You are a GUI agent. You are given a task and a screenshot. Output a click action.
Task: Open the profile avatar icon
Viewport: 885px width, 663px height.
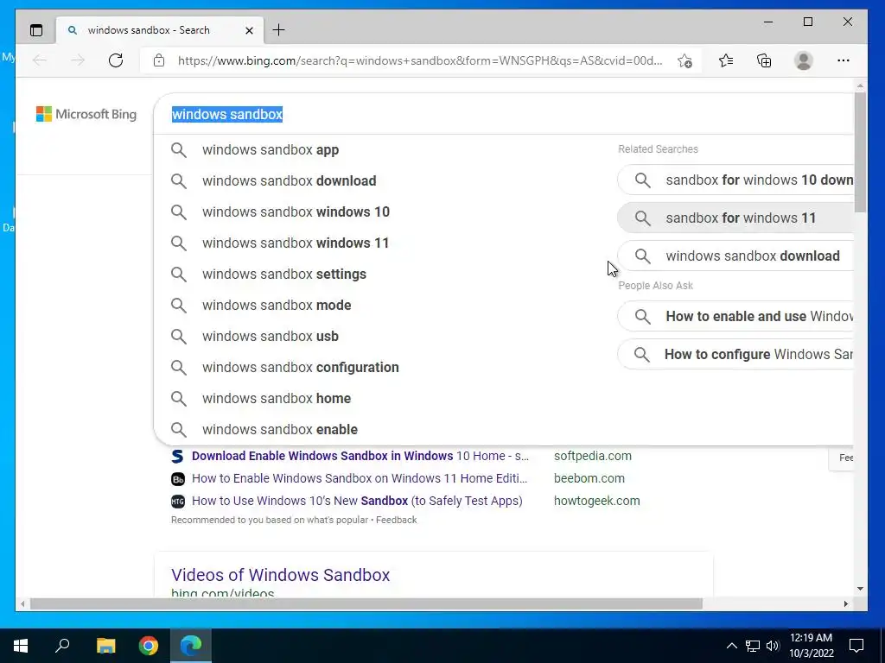point(803,60)
